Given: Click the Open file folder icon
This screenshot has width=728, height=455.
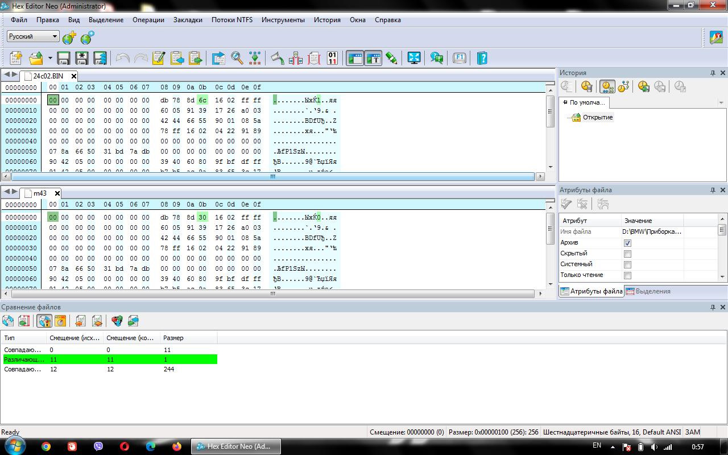Looking at the screenshot, I should coord(36,58).
